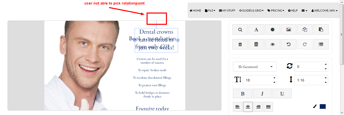Open the insert image tool

pos(288,30)
